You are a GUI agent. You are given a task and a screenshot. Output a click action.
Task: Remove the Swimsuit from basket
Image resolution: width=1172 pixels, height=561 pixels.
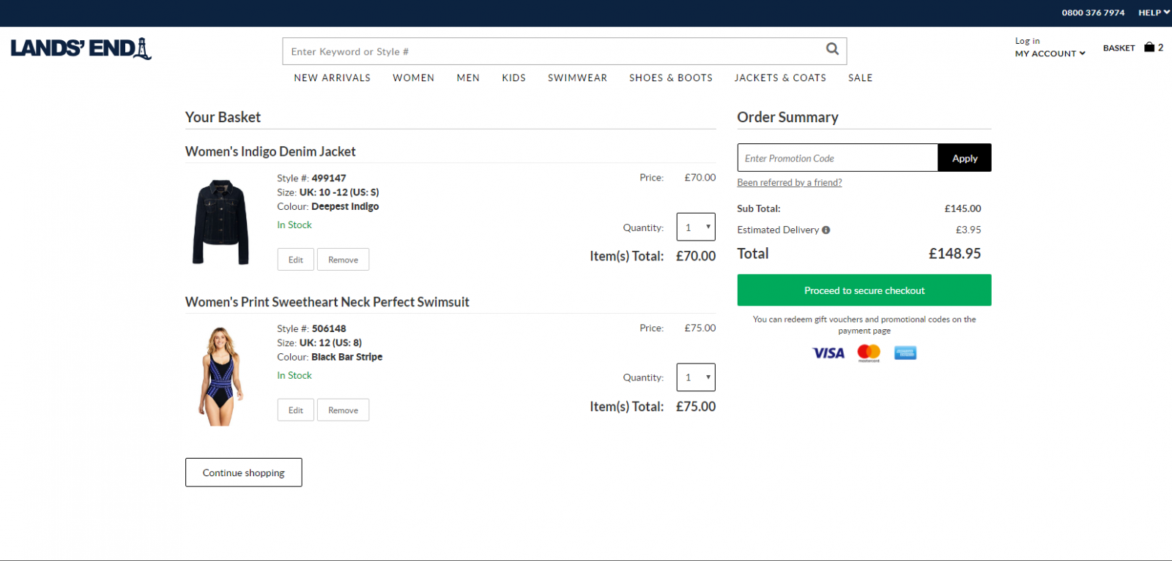(343, 410)
